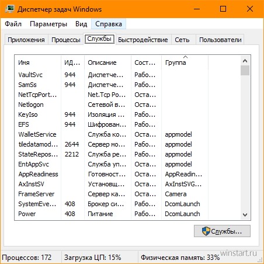This screenshot has height=264, width=264.
Task: Maximize the Task Manager window
Action: pos(223,9)
